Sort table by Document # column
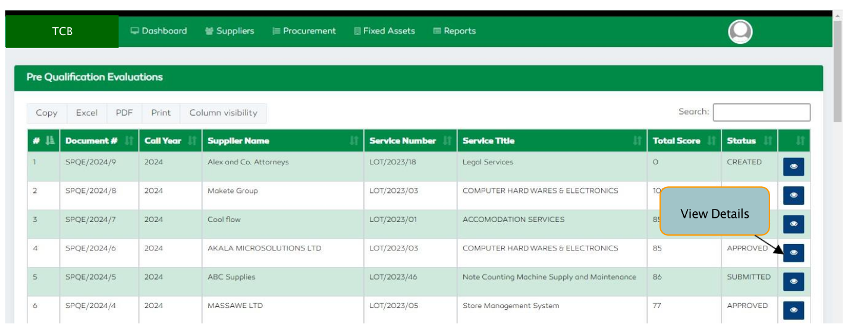848x327 pixels. tap(99, 141)
